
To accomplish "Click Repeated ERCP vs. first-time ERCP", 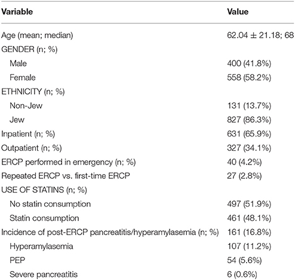I will [66, 176].
